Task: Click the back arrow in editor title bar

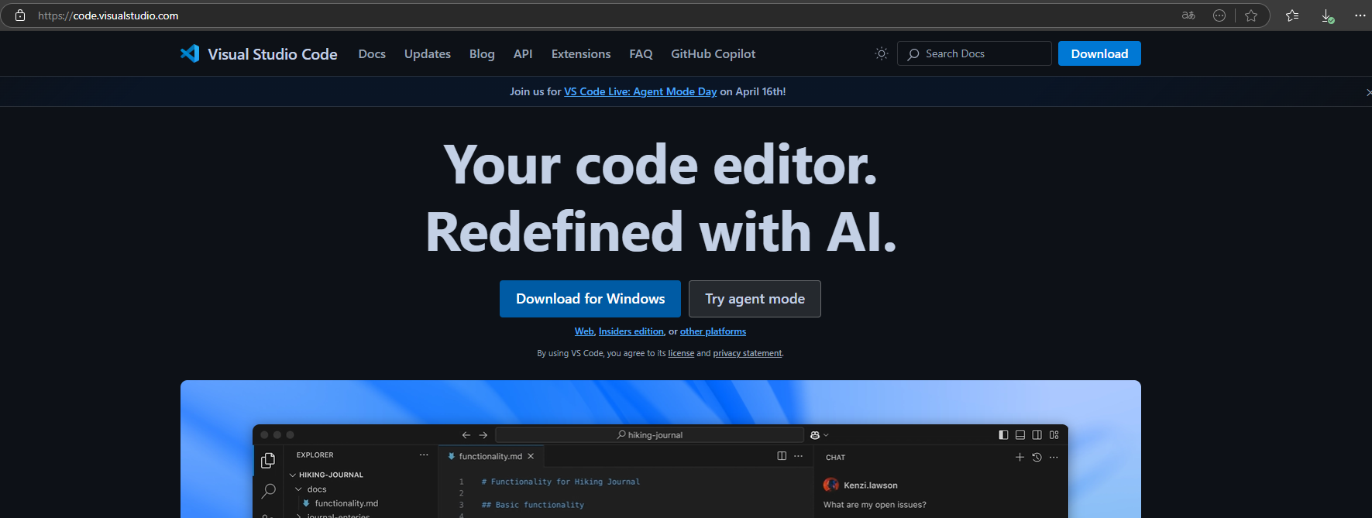Action: 466,435
